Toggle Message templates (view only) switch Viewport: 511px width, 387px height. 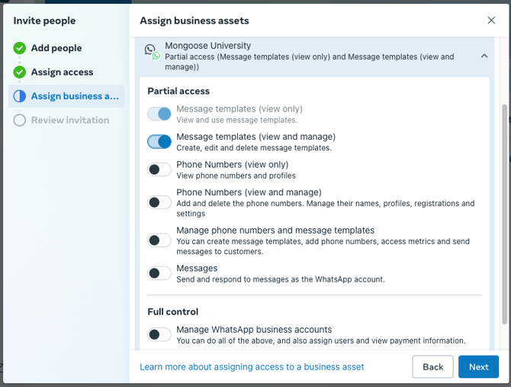[x=159, y=114]
